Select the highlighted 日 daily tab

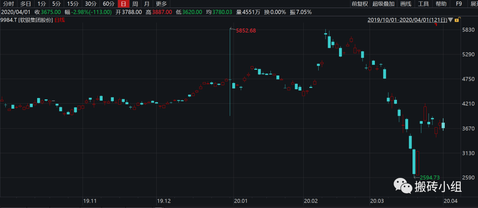(x=123, y=4)
